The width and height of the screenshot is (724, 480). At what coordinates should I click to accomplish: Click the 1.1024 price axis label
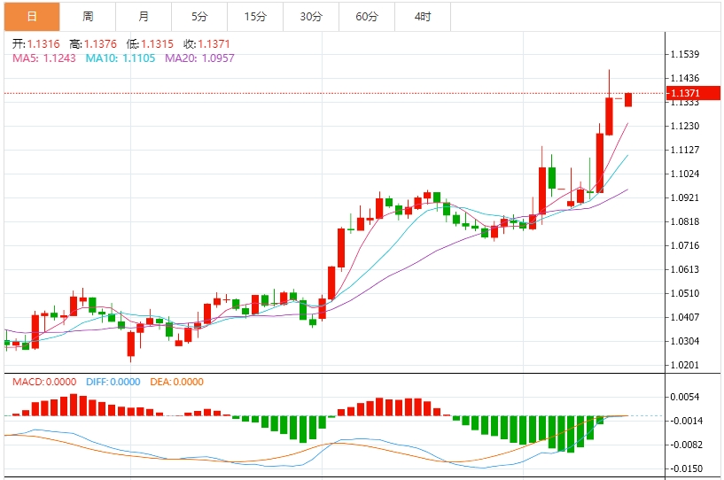point(685,174)
